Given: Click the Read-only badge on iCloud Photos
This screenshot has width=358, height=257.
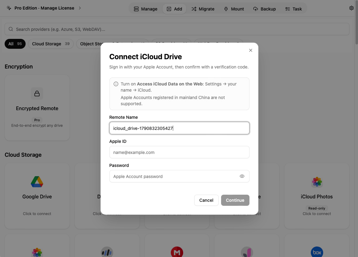Looking at the screenshot, I should pos(317,208).
